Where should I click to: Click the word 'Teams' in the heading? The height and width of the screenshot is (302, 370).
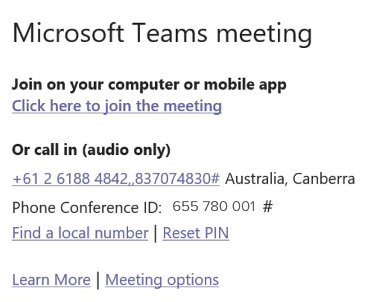coord(170,33)
